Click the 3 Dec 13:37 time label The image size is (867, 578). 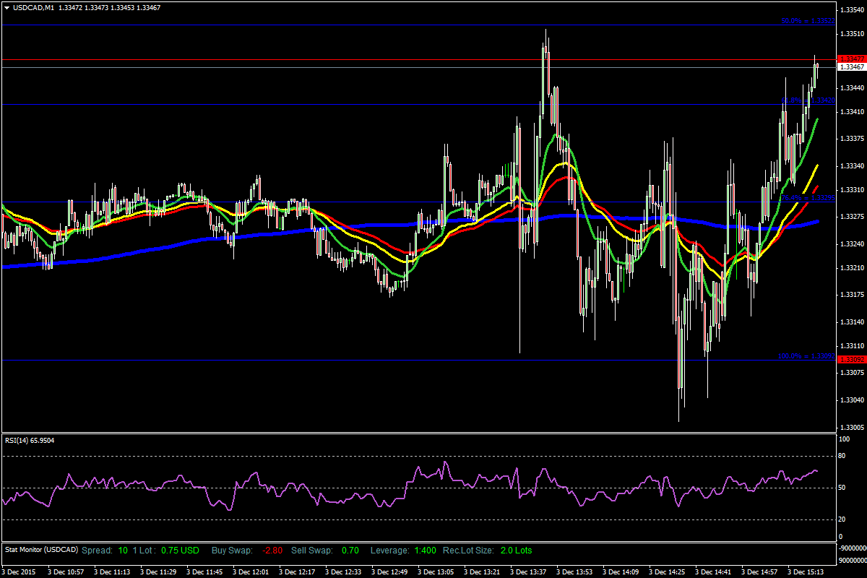click(x=528, y=571)
